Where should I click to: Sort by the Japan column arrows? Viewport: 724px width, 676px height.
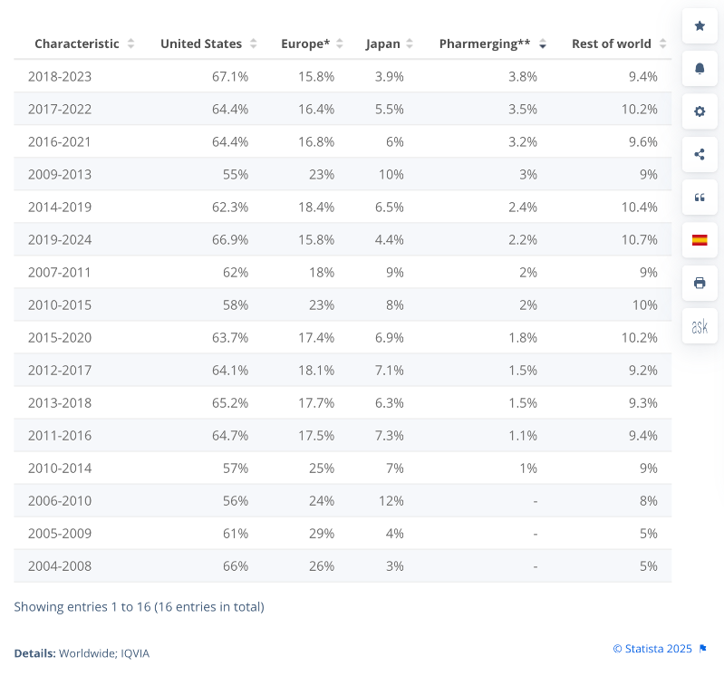tap(410, 44)
